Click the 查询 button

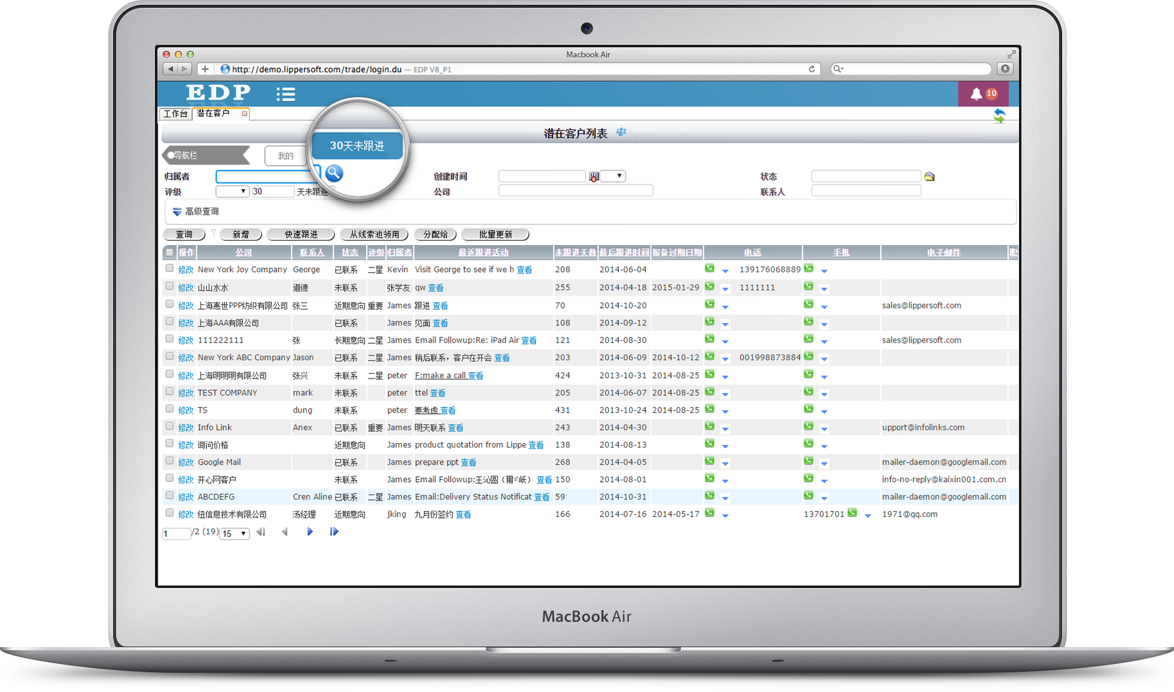coord(184,234)
